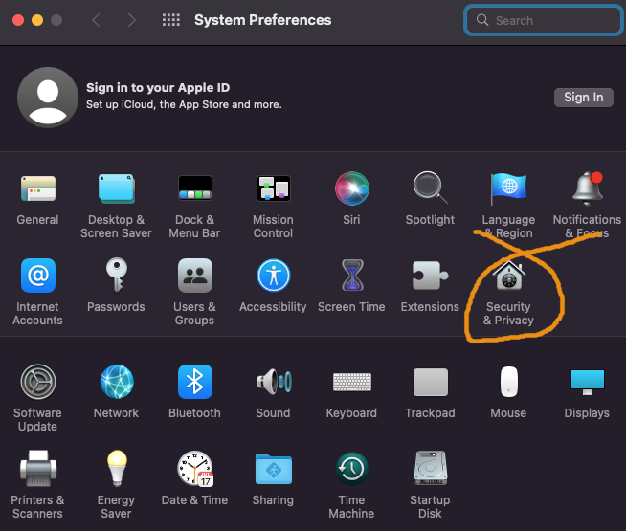The width and height of the screenshot is (626, 531).
Task: Open the Accessibility preferences
Action: 273,277
